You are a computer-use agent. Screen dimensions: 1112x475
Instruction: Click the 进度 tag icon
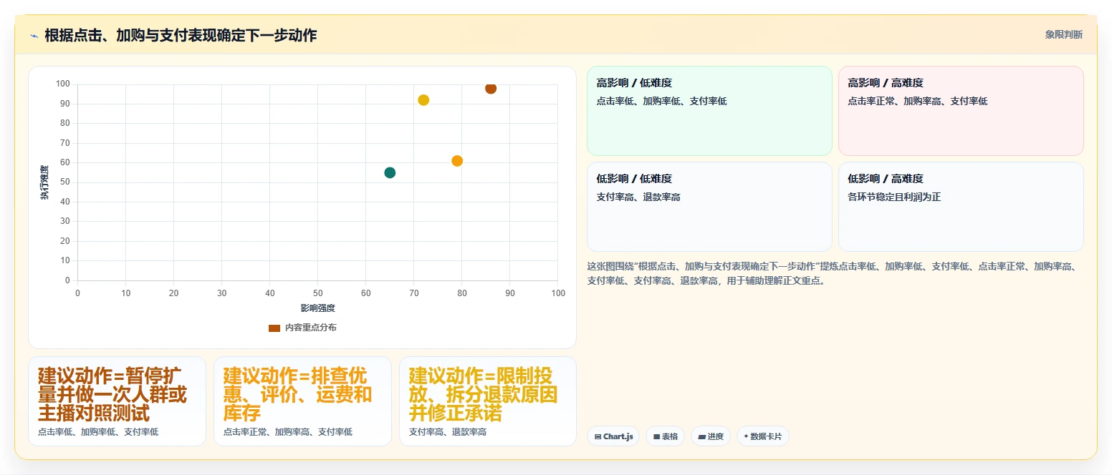(701, 436)
